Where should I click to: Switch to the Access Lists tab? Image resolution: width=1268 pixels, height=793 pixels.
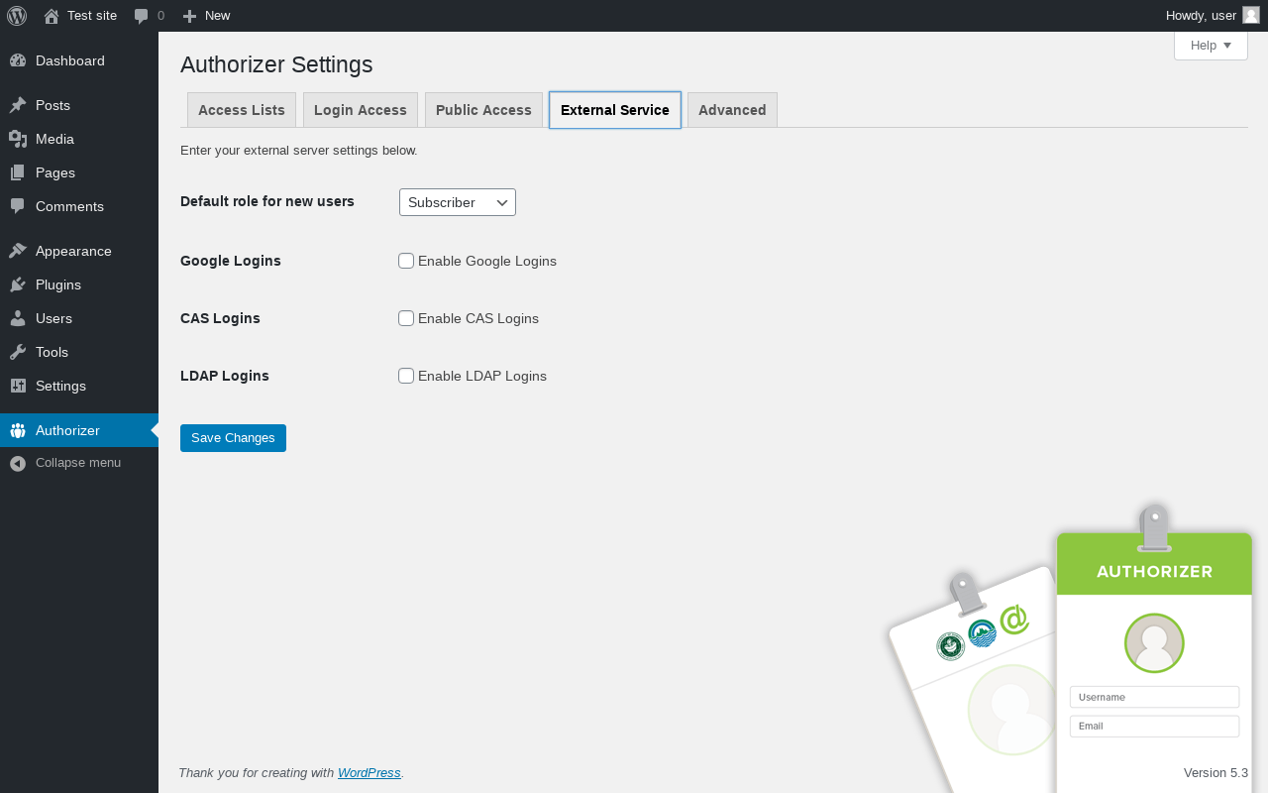point(242,110)
